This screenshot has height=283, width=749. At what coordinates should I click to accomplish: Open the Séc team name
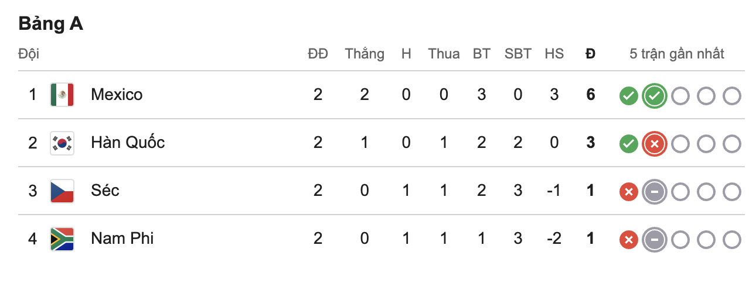tap(105, 191)
